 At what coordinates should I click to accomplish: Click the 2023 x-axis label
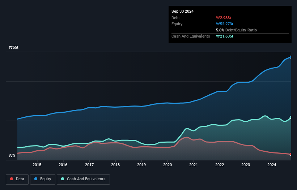pyautogui.click(x=246, y=165)
